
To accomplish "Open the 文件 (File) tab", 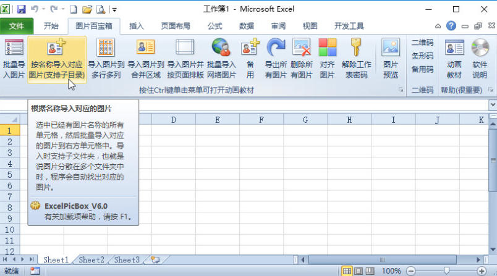I will click(17, 26).
